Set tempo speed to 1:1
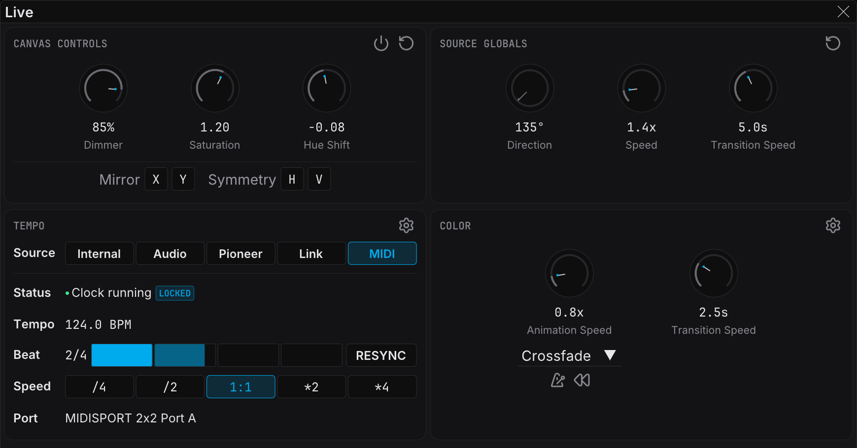The height and width of the screenshot is (448, 857). pos(240,387)
